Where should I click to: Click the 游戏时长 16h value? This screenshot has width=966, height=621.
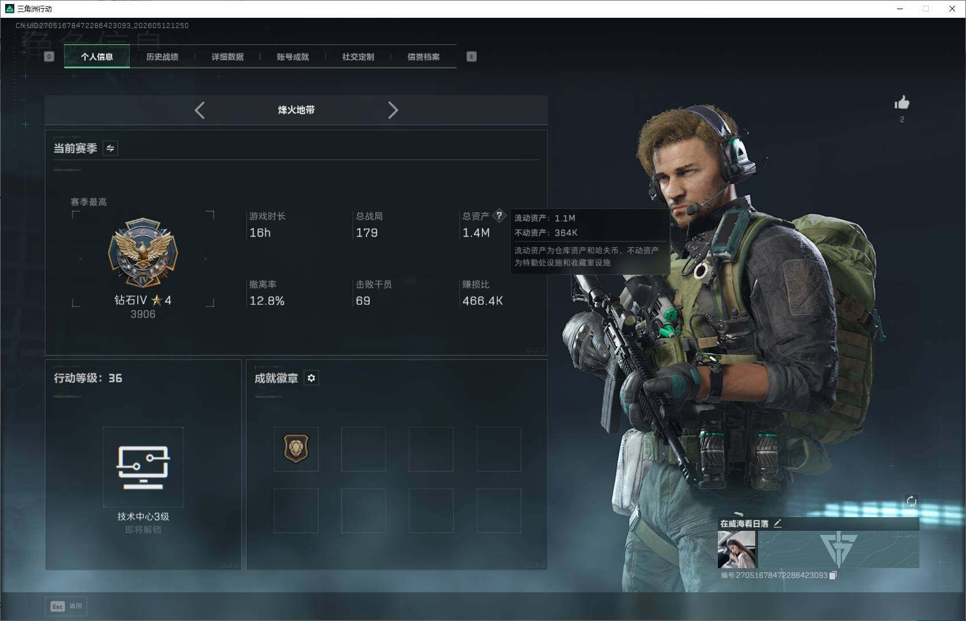click(260, 232)
